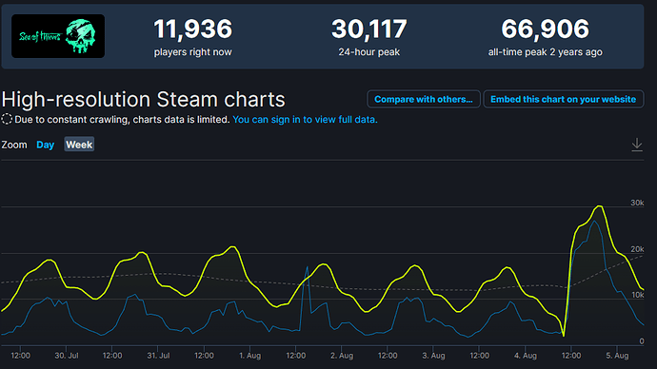Click the 30. Jul x-axis label
Screen dimensions: 657x369
(67, 356)
